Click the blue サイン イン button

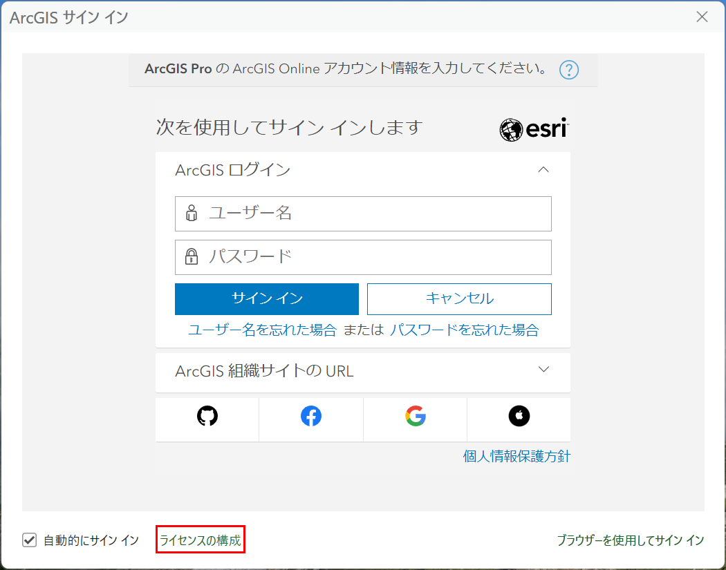pos(267,299)
